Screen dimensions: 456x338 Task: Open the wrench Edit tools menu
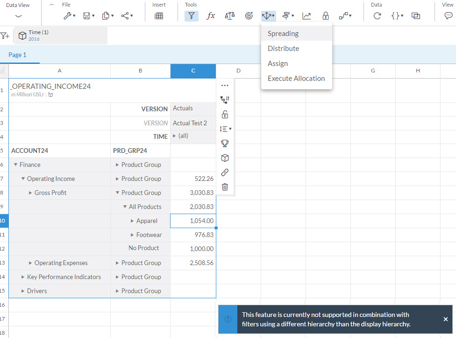pyautogui.click(x=69, y=16)
